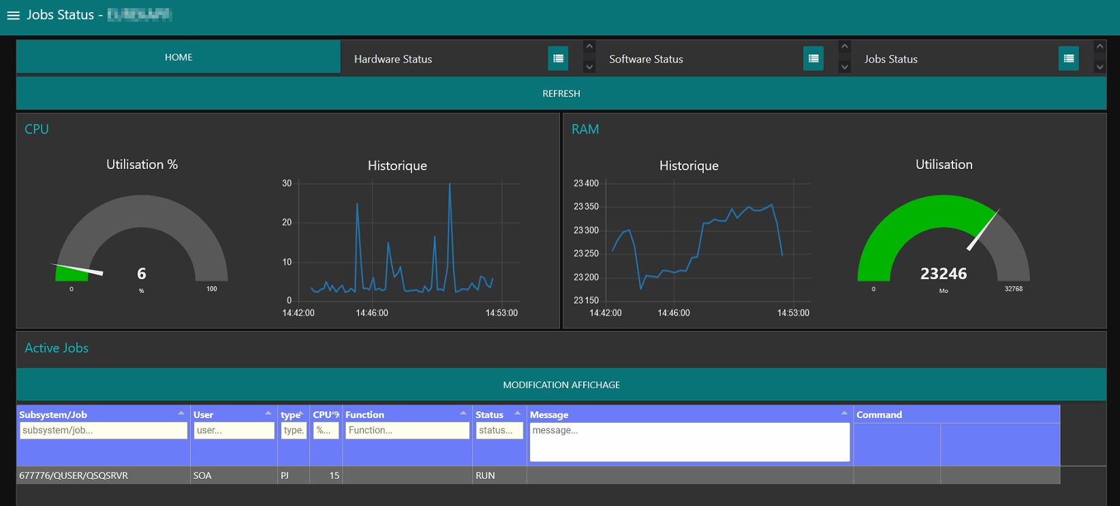
Task: Focus the status filter field
Action: (x=499, y=430)
